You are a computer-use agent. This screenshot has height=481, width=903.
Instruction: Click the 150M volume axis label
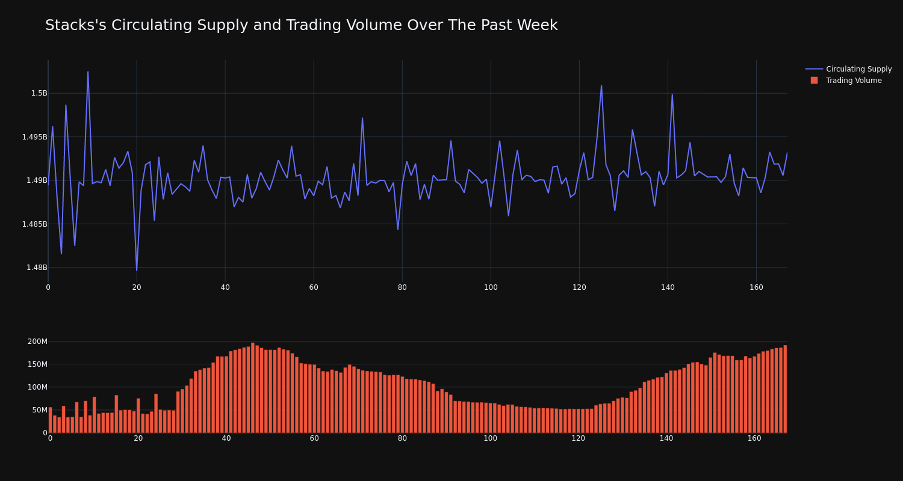(x=37, y=364)
